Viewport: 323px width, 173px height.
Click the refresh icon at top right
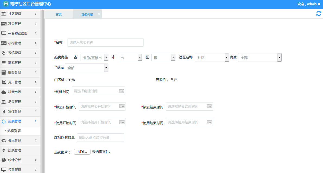(319, 14)
